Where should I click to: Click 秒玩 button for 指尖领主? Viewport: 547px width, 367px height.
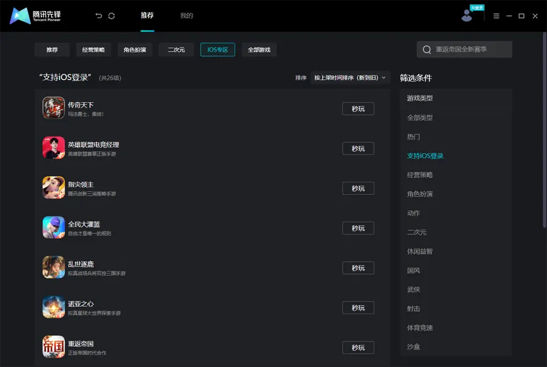358,188
